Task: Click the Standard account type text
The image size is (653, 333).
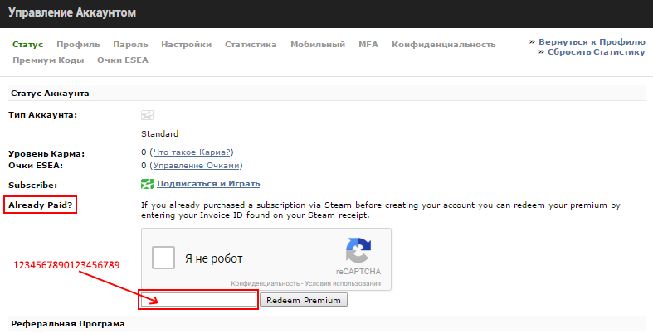Action: [160, 134]
